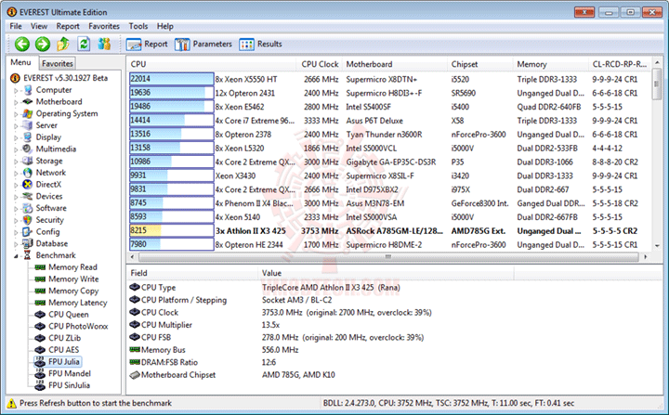Select the Multimedia icon
The height and width of the screenshot is (415, 669).
pos(28,149)
